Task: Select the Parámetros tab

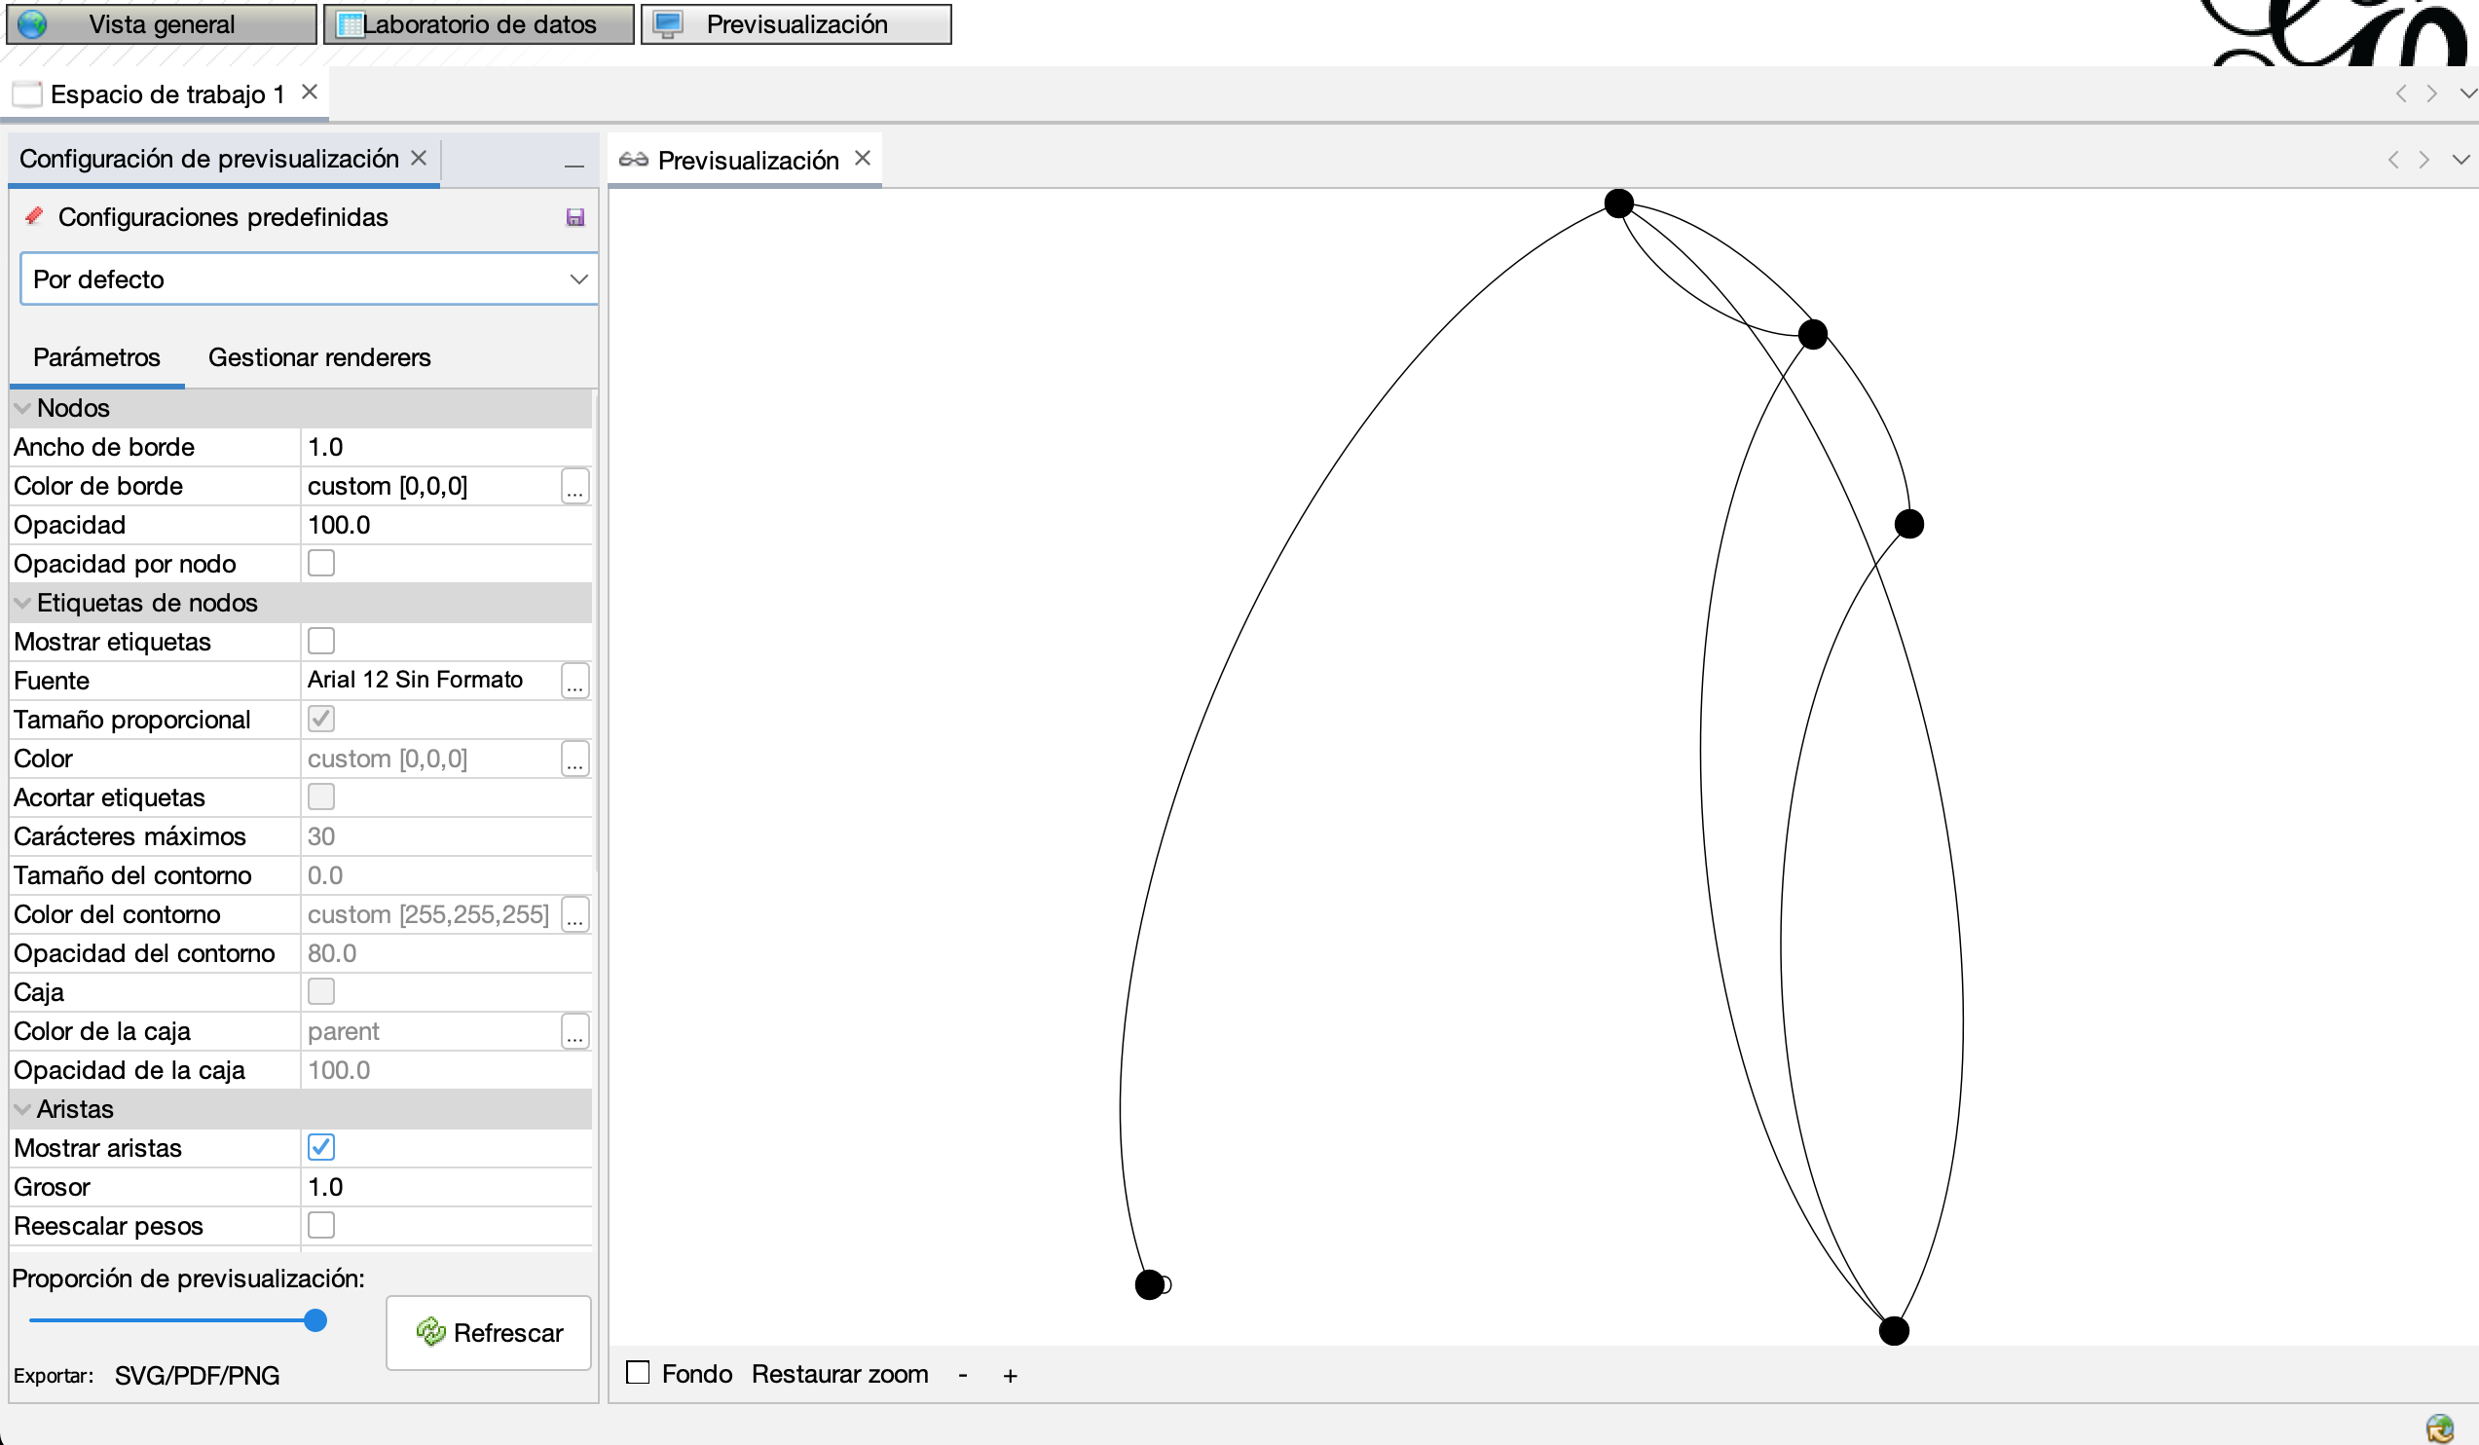Action: pos(96,357)
